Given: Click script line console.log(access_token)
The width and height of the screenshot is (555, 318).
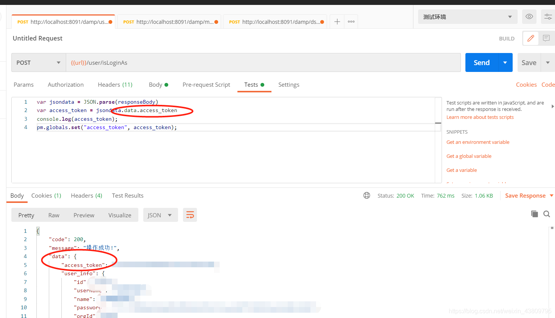Looking at the screenshot, I should pyautogui.click(x=77, y=119).
